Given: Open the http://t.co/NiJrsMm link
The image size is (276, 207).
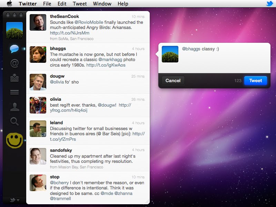Looking at the screenshot, I should (70, 33).
